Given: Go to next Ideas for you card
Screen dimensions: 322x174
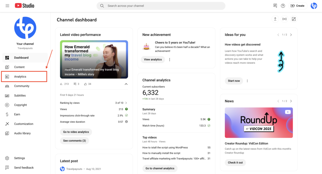Looking at the screenshot, I should [291, 35].
